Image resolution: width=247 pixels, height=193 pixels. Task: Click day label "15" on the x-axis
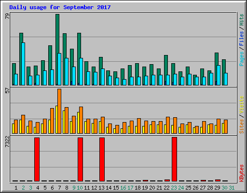[x=116, y=188]
